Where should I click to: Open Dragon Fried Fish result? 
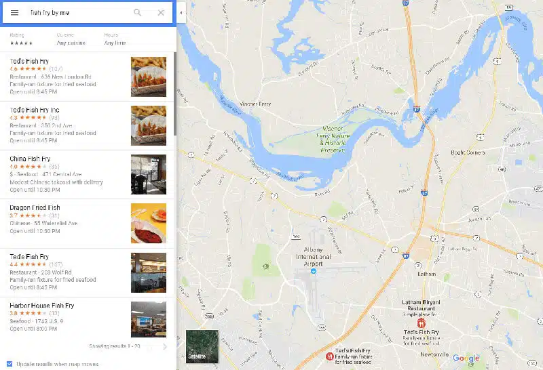87,224
